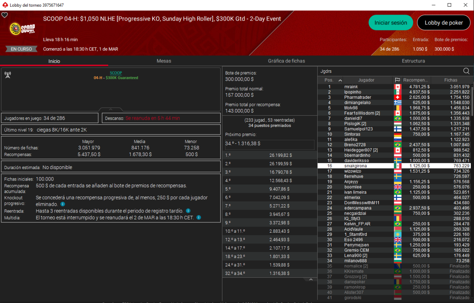474x303 pixels.
Task: Open the SCOOP link in banner
Action: click(116, 73)
